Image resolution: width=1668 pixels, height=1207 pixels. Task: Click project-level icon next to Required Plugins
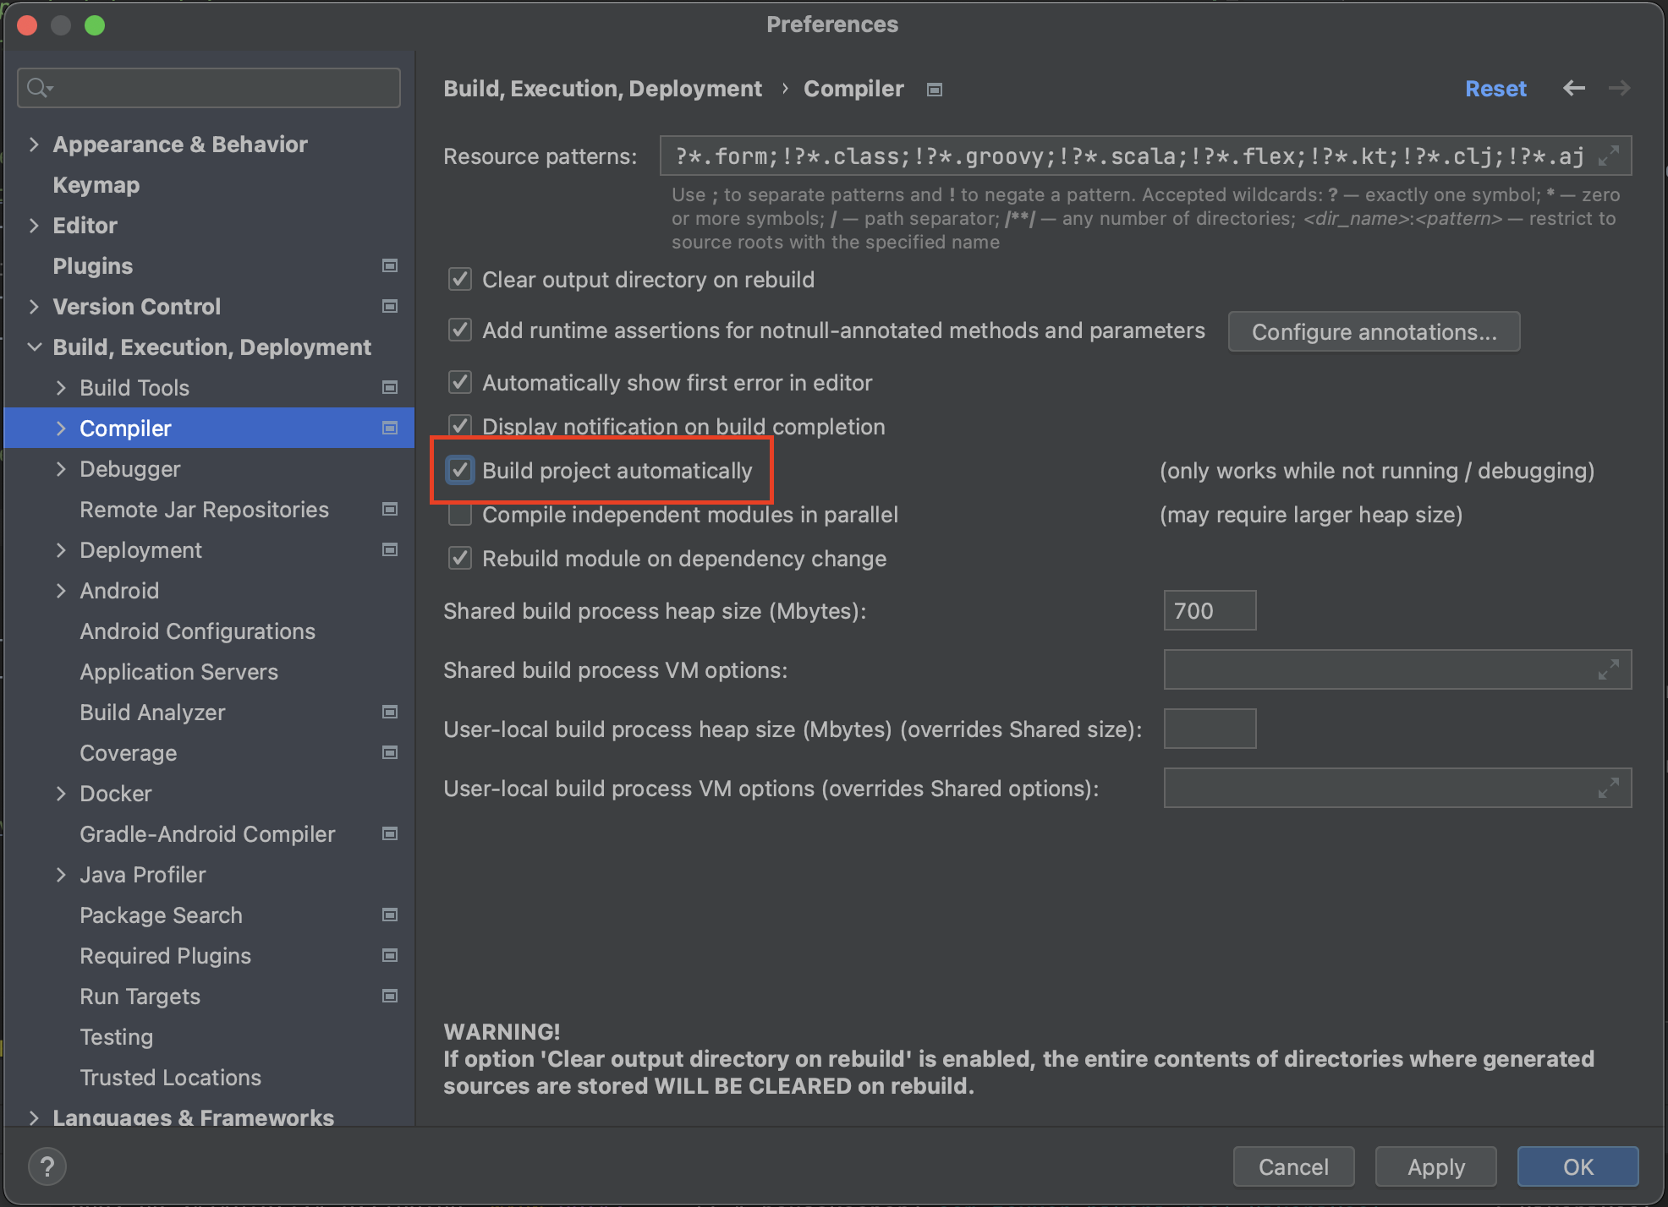(390, 955)
